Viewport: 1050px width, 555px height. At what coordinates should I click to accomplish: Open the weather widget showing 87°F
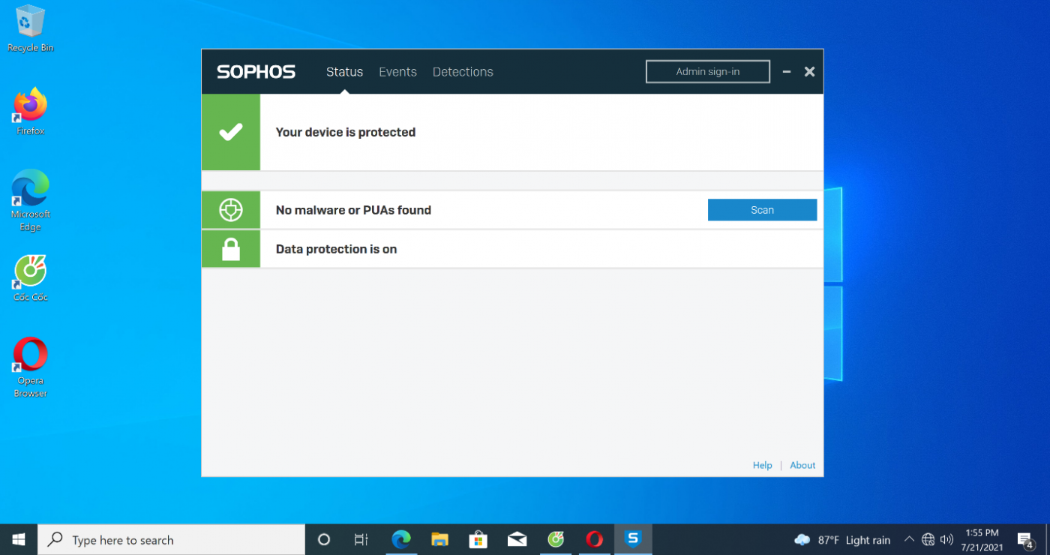tap(842, 540)
